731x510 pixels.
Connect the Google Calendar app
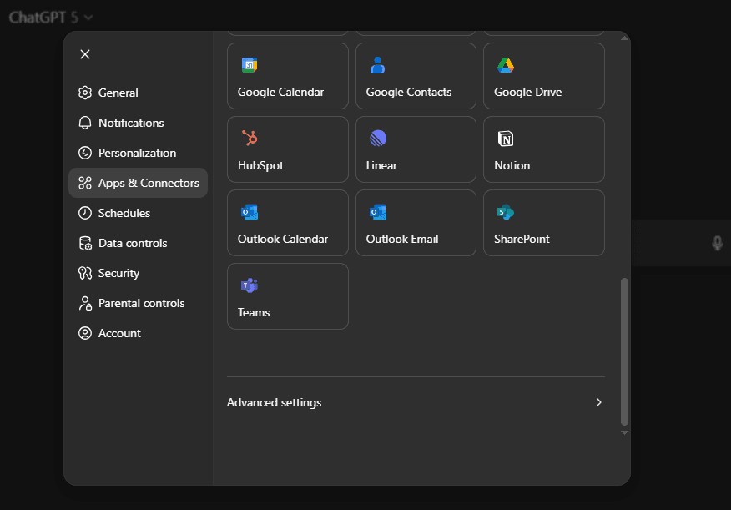287,76
